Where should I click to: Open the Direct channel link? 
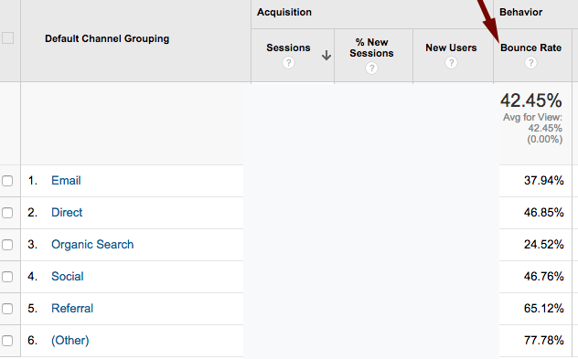[x=67, y=213]
